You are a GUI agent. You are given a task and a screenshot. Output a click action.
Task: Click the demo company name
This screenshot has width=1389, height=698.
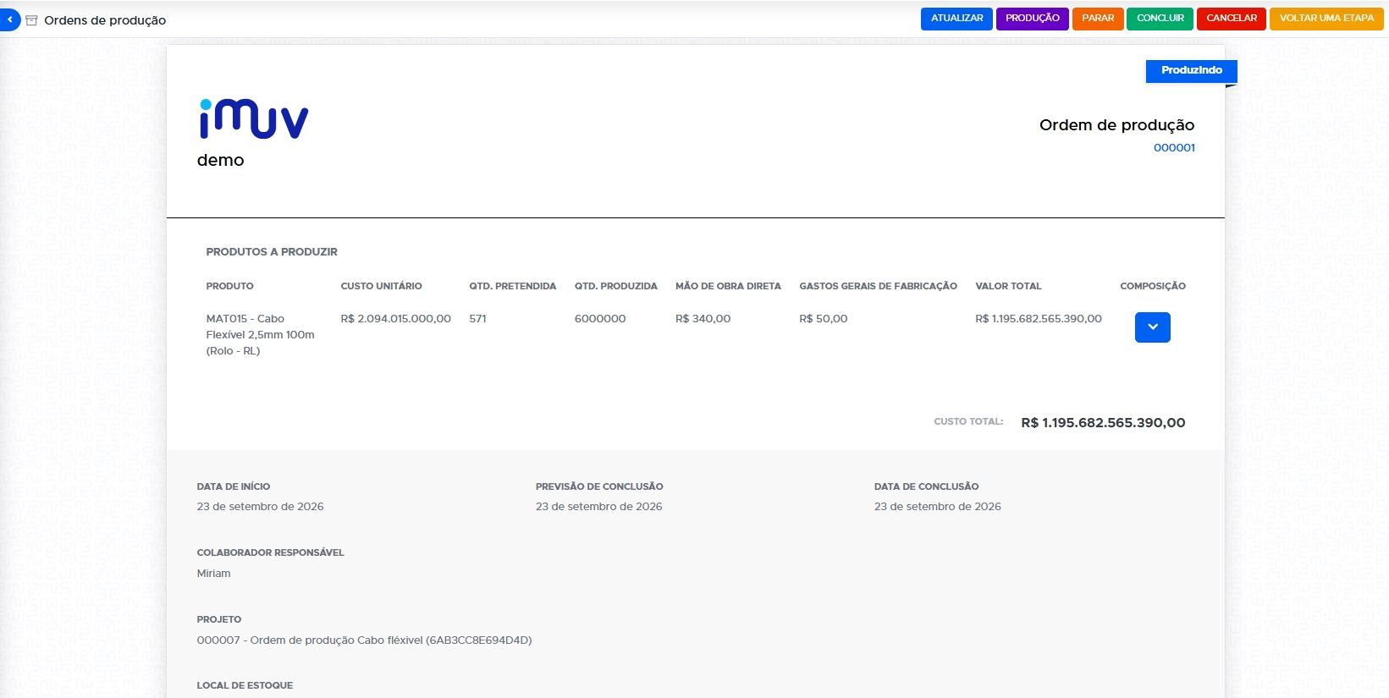tap(221, 161)
